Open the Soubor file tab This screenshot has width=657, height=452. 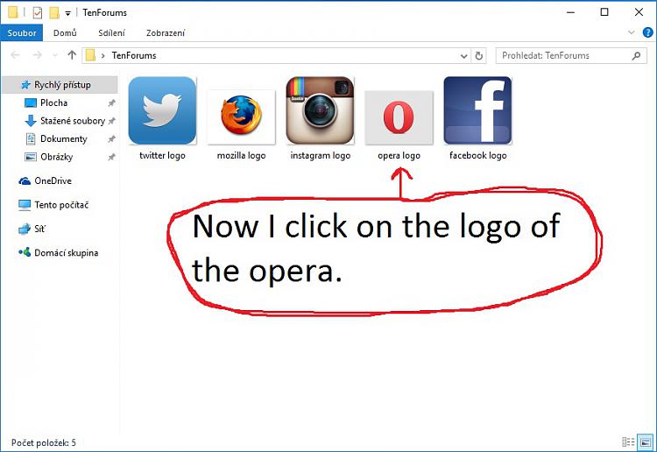click(21, 32)
